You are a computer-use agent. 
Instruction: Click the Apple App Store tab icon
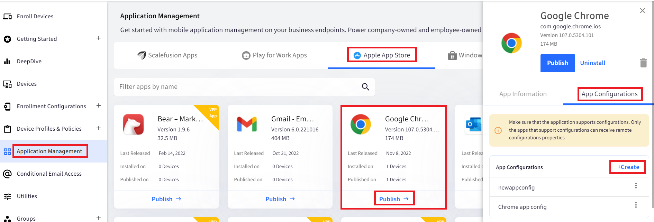357,55
